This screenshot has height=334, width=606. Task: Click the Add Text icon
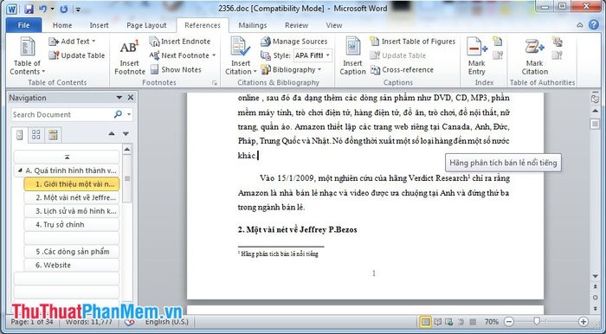point(54,42)
